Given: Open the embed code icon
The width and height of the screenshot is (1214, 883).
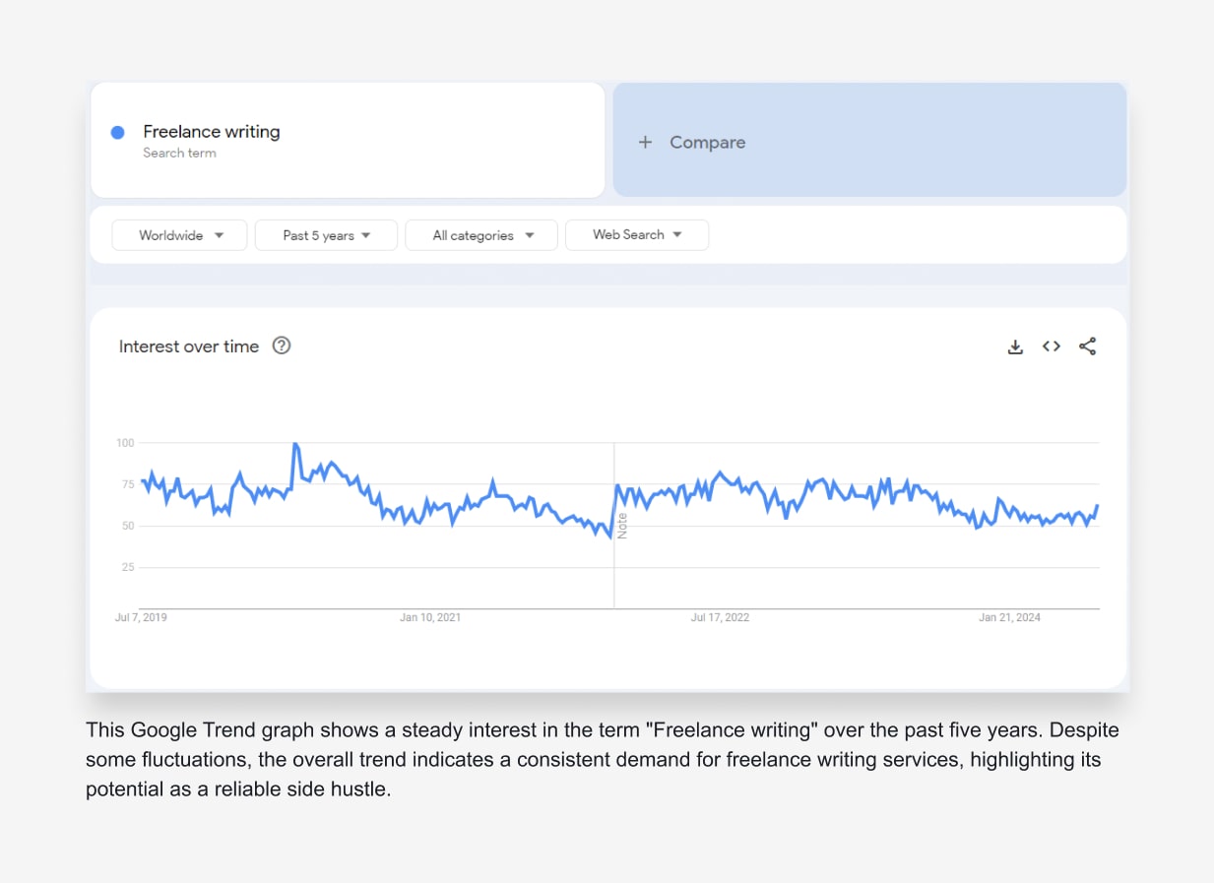Looking at the screenshot, I should [x=1052, y=347].
